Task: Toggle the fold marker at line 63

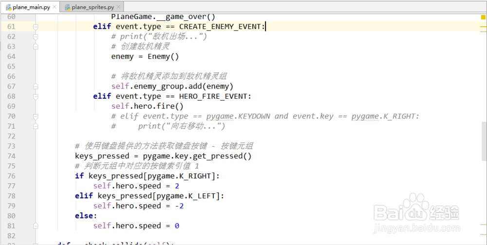Action: pos(36,47)
